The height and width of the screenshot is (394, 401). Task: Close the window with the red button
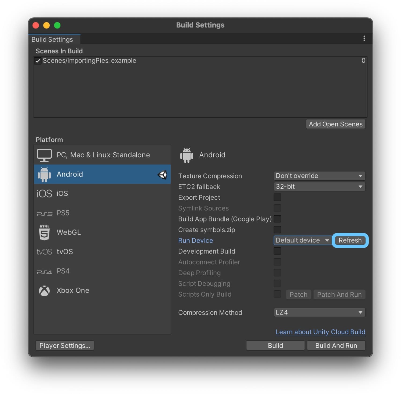pos(36,25)
